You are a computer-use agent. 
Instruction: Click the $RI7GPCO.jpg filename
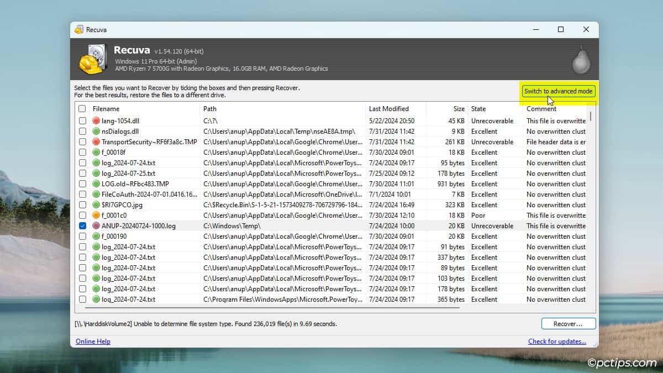tap(122, 205)
